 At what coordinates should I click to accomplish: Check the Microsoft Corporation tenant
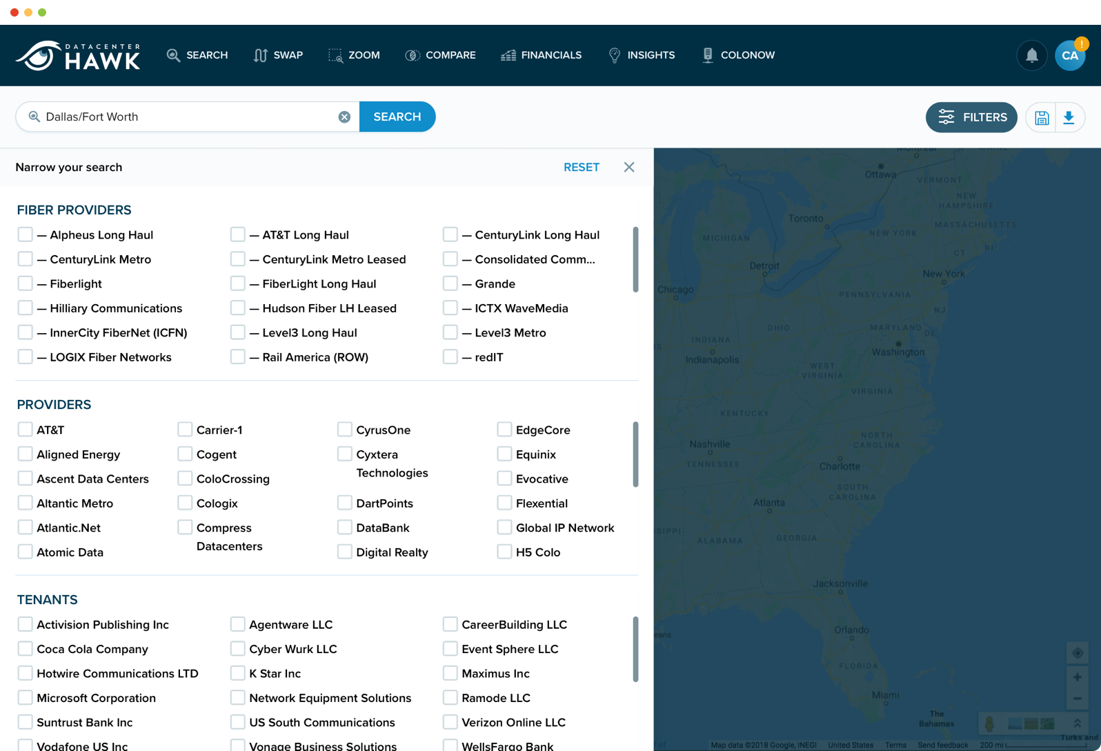25,697
